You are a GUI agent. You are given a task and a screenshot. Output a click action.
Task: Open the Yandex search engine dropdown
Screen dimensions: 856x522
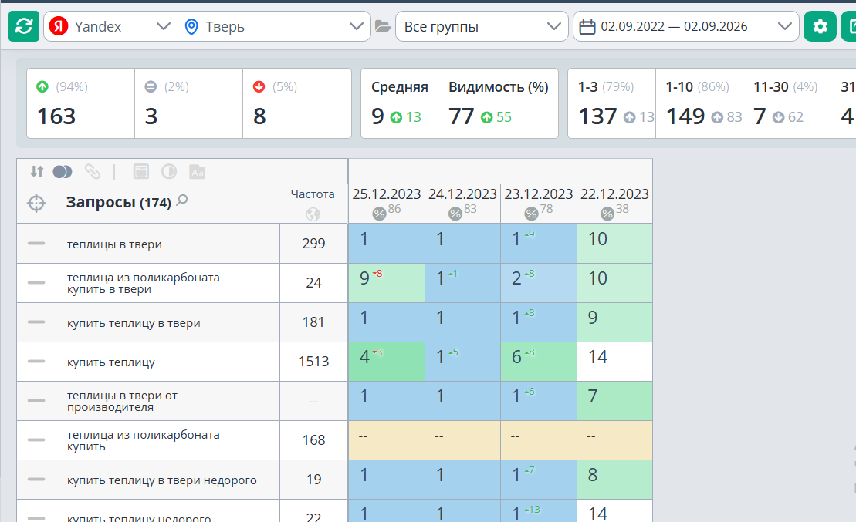(x=111, y=26)
